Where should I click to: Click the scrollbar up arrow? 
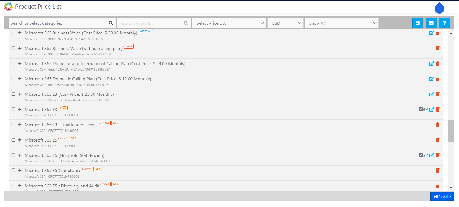[x=451, y=33]
